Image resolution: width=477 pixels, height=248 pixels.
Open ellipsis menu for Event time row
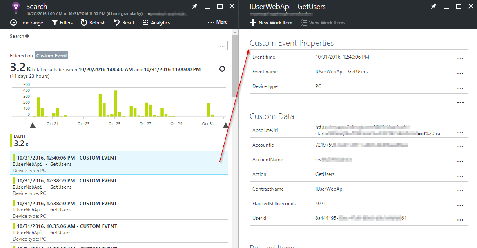point(460,59)
